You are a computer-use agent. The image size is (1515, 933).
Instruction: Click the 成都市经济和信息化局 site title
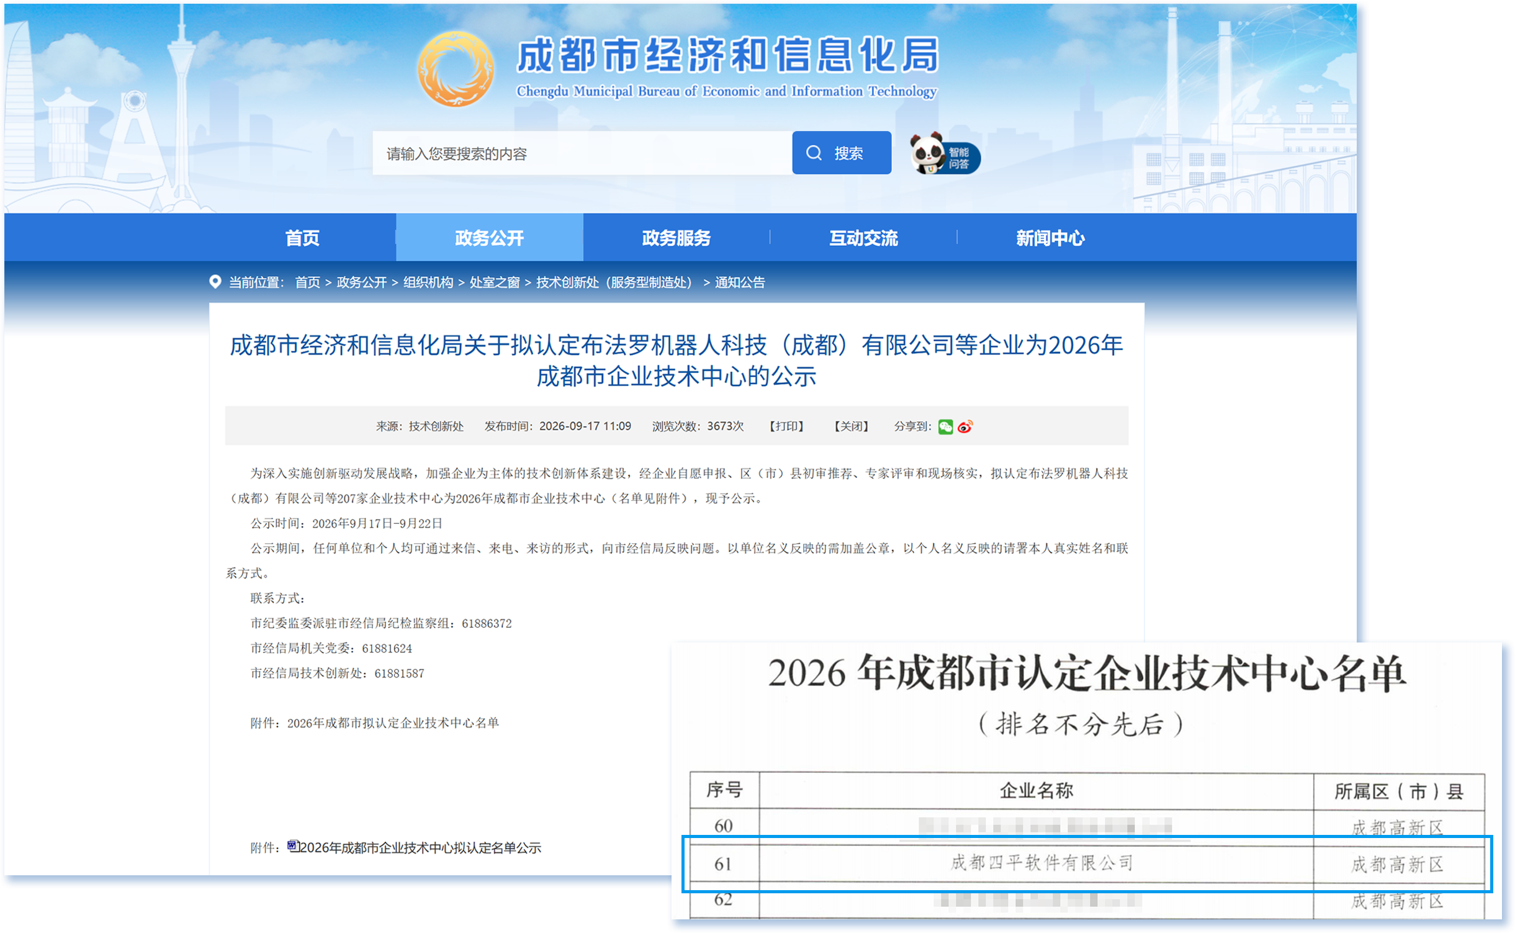[x=727, y=55]
